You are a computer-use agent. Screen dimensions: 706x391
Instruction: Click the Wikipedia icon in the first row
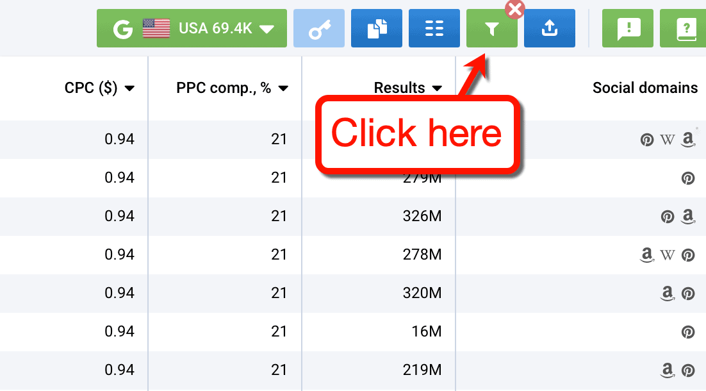click(x=668, y=139)
